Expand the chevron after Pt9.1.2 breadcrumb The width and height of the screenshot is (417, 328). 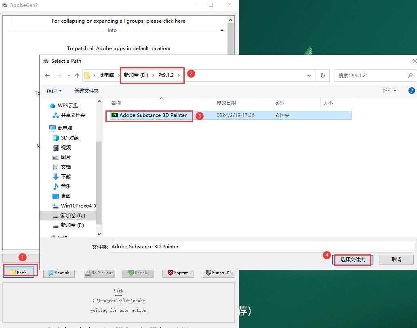coord(179,75)
